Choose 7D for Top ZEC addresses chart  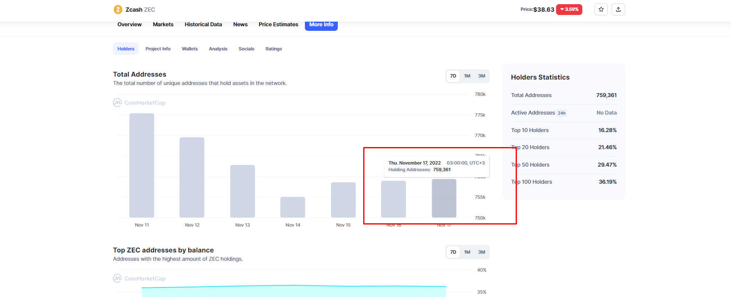coord(453,252)
